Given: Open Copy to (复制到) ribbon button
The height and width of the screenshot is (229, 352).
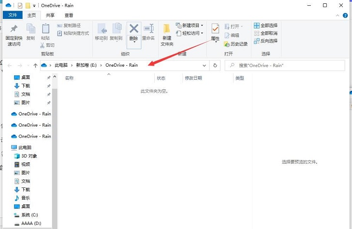Looking at the screenshot, I should point(116,32).
